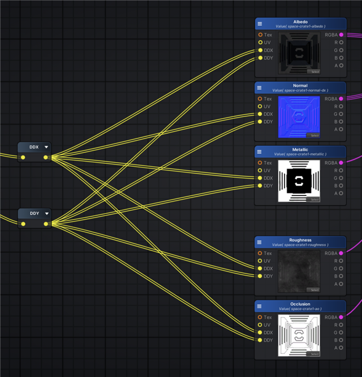
Task: Open the Metallic node hamburger menu
Action: (x=260, y=152)
